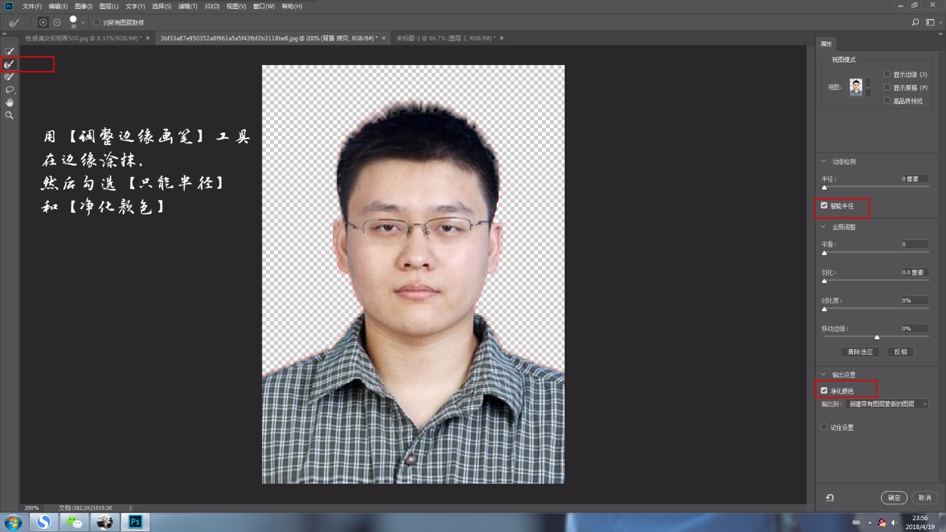Viewport: 946px width, 532px height.
Task: Click the subtract-from-selection minus icon
Action: [57, 22]
